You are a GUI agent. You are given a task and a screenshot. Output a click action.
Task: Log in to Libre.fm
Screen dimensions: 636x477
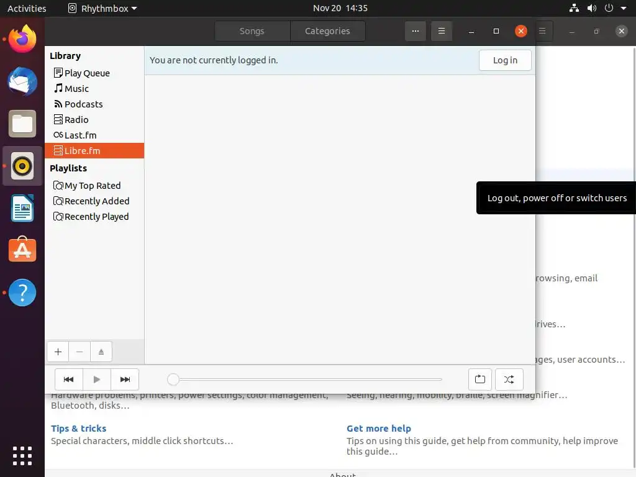click(x=505, y=60)
